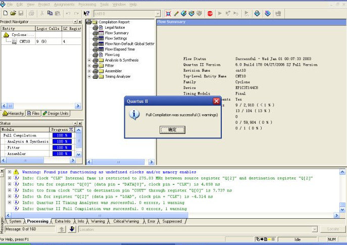
Task: Expand the Timing Analyzer report folder
Action: click(x=89, y=77)
